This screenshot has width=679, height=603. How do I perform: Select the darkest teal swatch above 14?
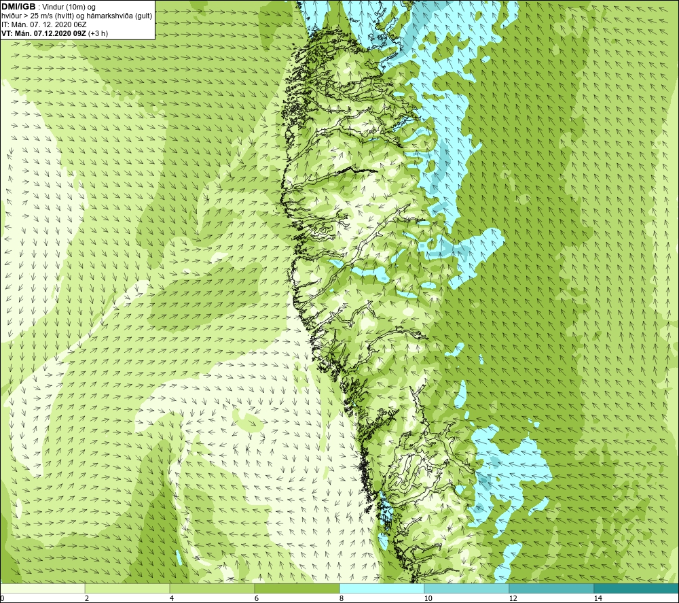point(637,588)
